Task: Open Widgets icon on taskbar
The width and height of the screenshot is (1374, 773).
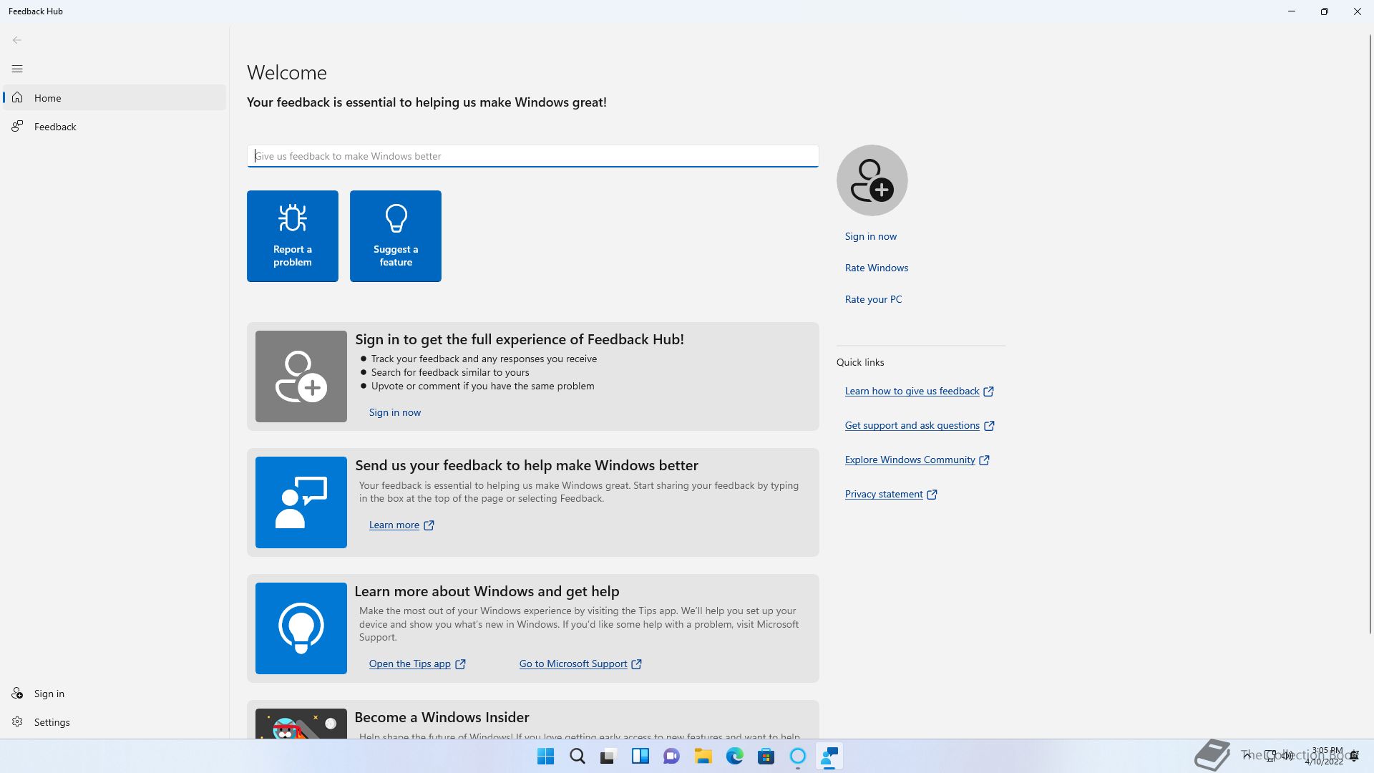Action: [x=640, y=756]
